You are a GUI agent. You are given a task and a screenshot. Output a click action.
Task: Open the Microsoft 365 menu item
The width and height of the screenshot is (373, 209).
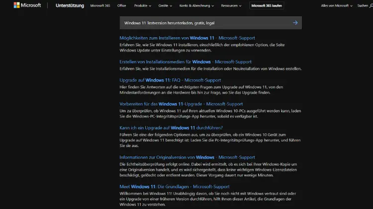[100, 5]
